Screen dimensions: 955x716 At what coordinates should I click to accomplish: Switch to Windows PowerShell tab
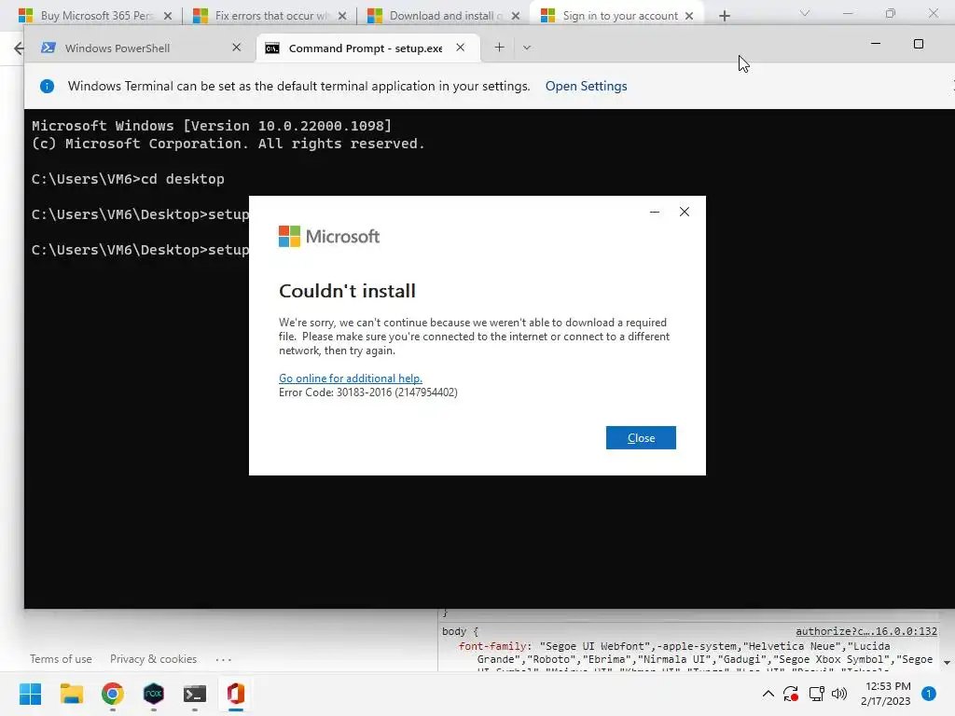coord(117,48)
